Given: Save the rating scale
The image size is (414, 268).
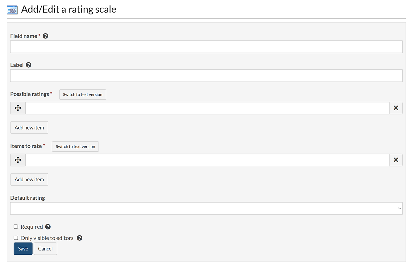Looking at the screenshot, I should point(23,249).
